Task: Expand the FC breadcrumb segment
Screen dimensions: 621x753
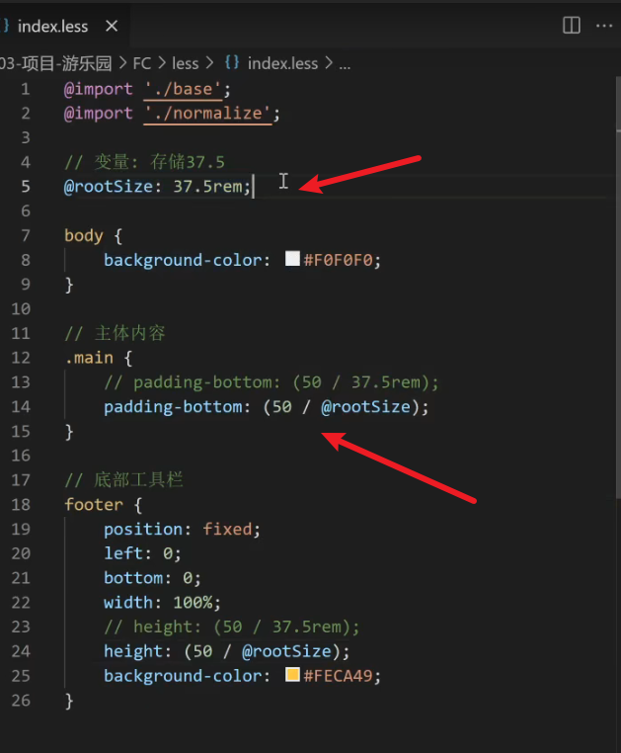Action: (142, 62)
